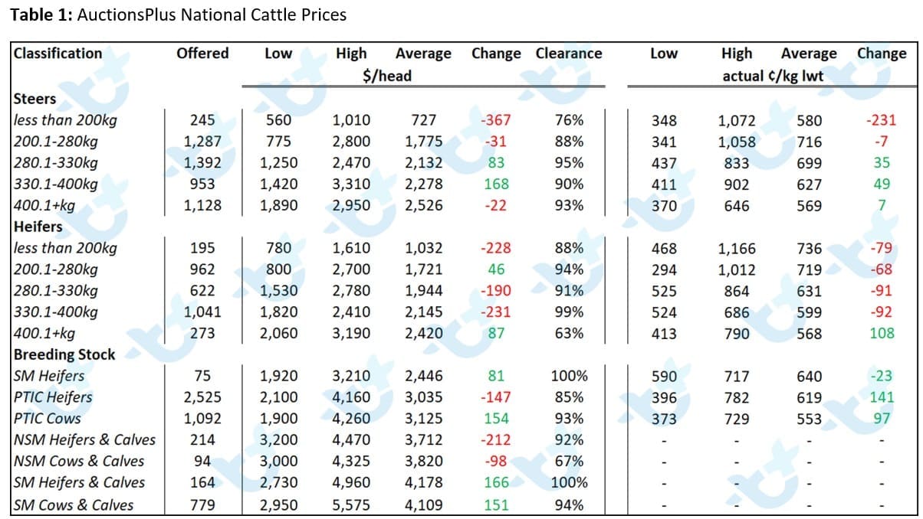Select the 2,525 offered cell
This screenshot has width=923, height=519.
[202, 397]
